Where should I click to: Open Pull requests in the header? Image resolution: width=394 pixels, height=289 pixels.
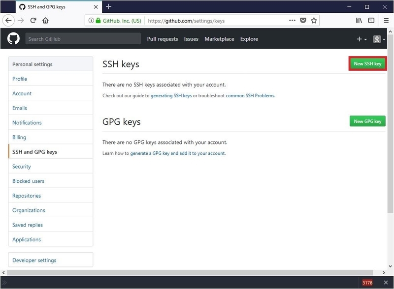[x=162, y=39]
